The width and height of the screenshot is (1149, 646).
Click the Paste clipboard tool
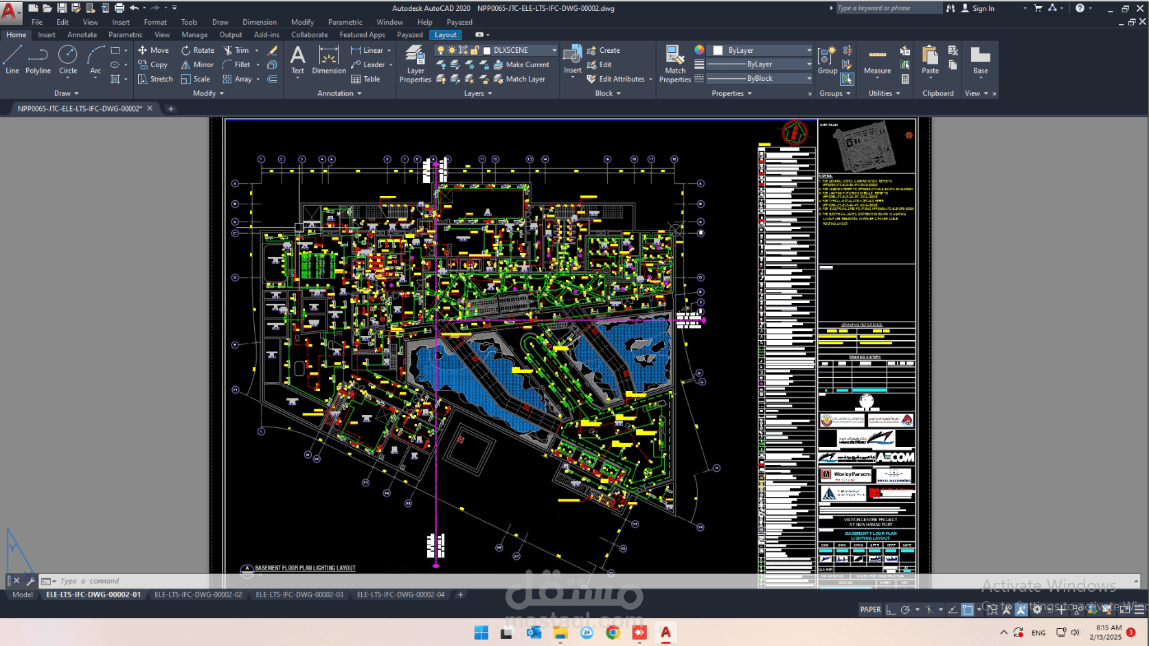(x=930, y=60)
